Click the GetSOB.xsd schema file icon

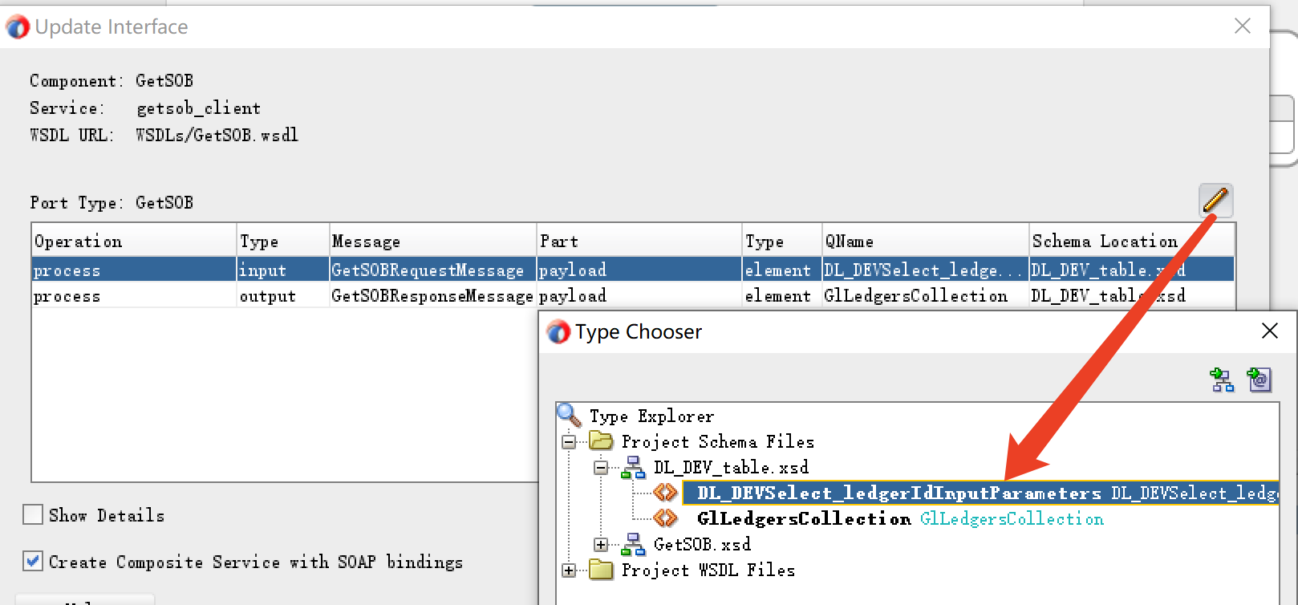coord(633,544)
